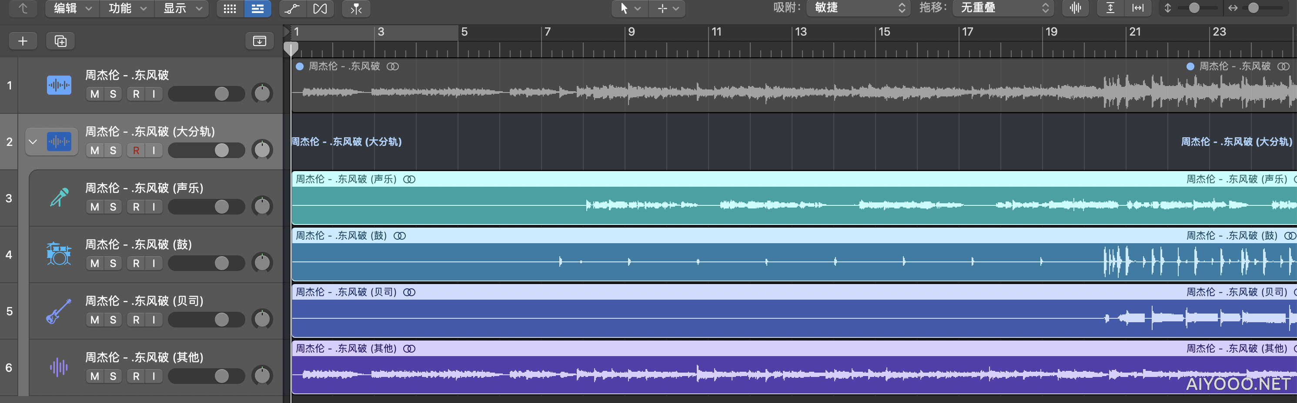Screen dimensions: 1297x403
Task: Record-enable track 1 with R button
Action: point(136,94)
